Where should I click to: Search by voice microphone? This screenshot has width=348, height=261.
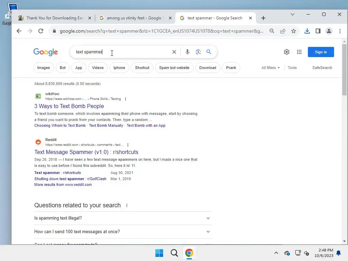[187, 52]
